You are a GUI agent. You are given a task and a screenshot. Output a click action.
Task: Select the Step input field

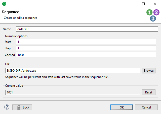(x=86, y=48)
